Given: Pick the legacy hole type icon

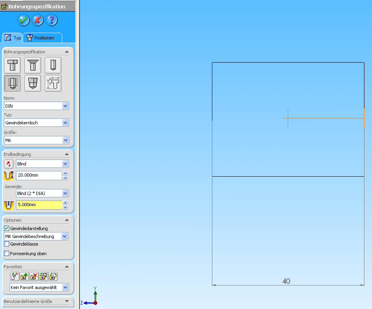Looking at the screenshot, I should click(x=53, y=83).
